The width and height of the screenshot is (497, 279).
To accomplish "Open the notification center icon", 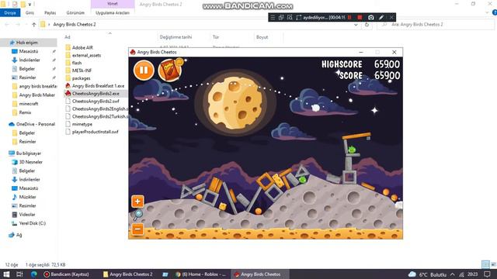I will point(487,274).
